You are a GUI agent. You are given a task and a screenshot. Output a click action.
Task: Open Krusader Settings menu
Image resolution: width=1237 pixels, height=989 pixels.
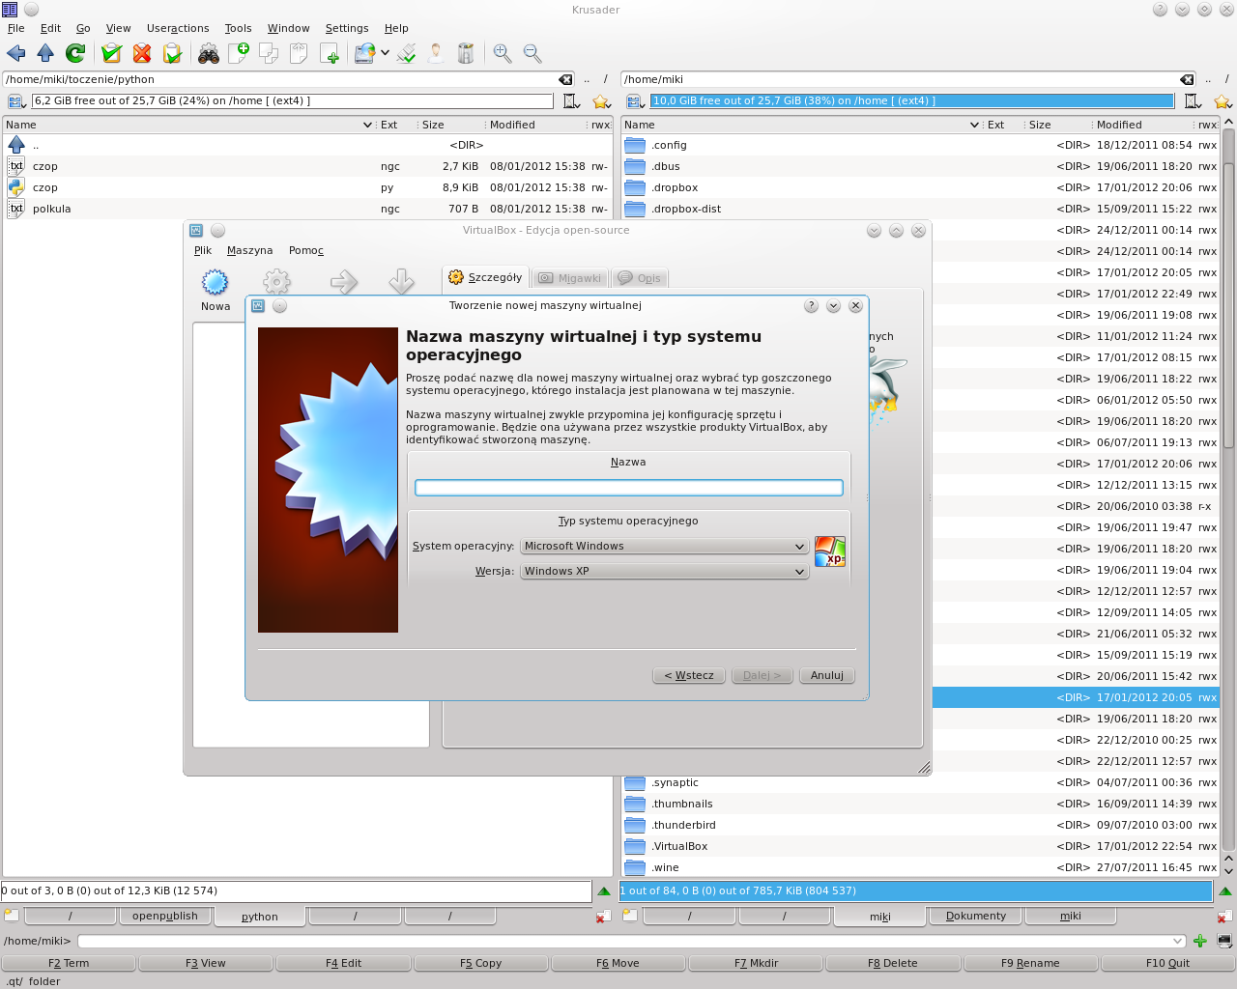click(x=347, y=28)
